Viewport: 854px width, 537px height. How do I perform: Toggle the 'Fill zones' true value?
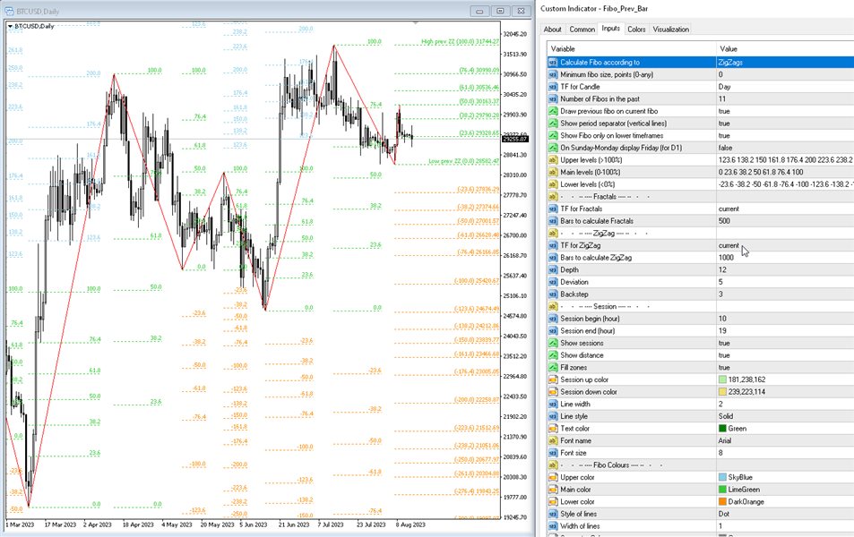[724, 368]
